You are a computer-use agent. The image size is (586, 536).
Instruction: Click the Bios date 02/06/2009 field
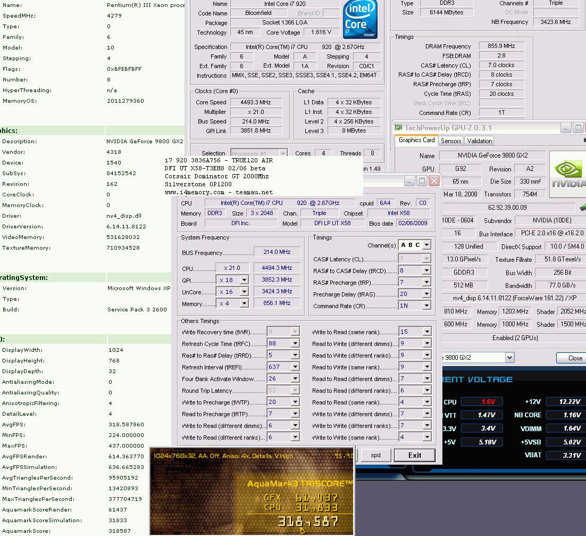413,223
